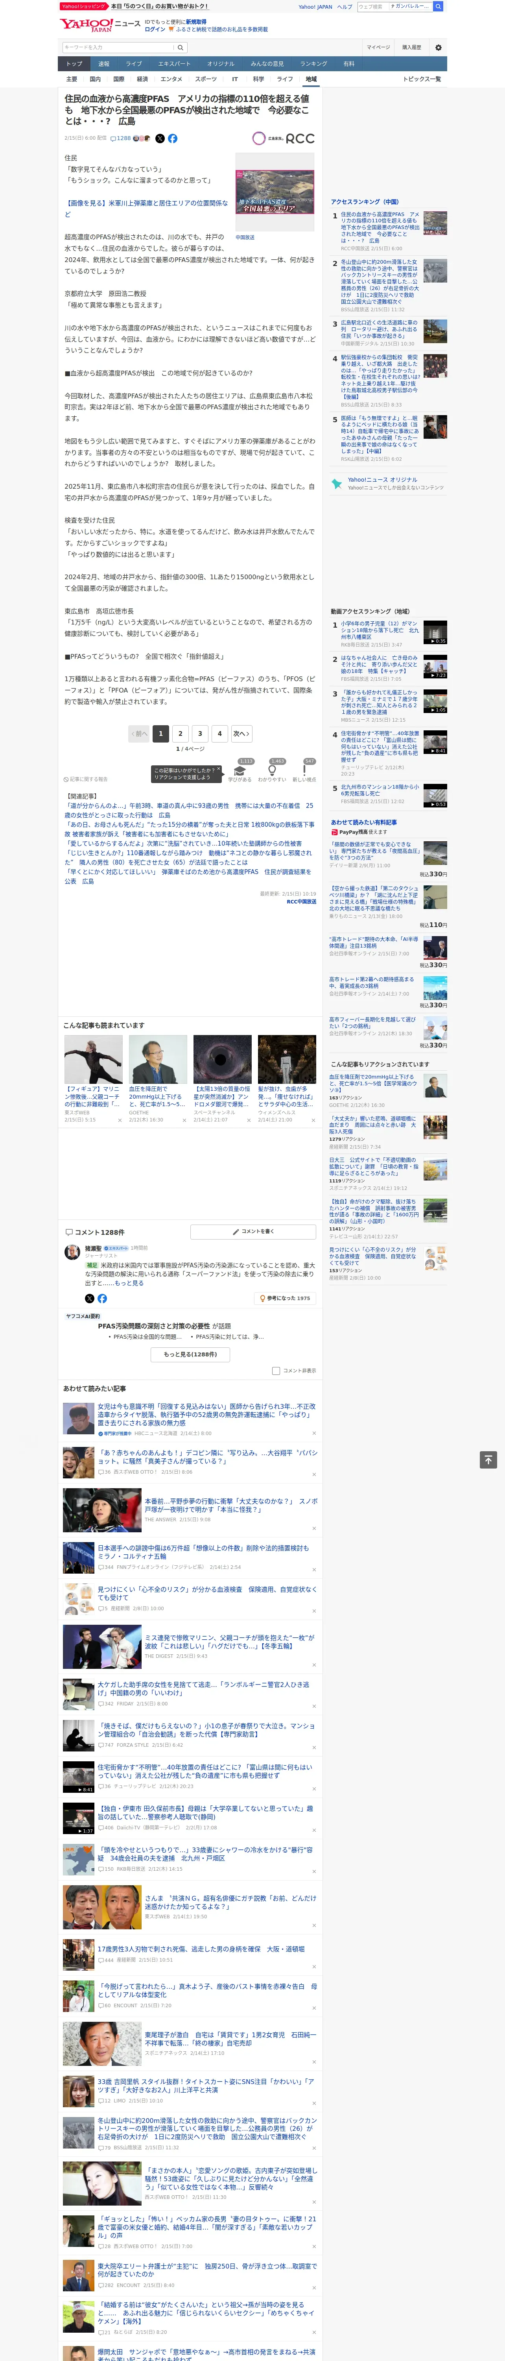Open the ヘルプ link
Screen dimensions: 505x2361
tap(345, 6)
